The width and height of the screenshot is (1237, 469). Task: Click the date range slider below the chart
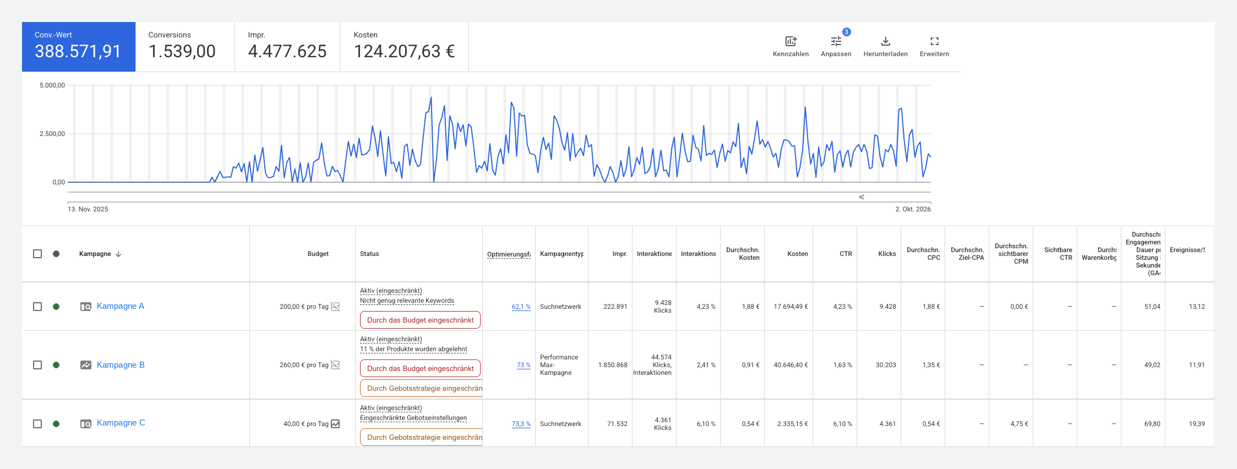pos(499,197)
